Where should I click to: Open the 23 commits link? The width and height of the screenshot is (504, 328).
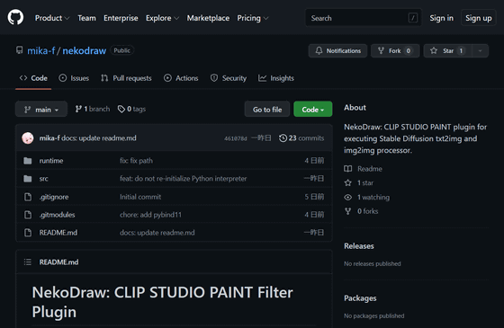(301, 138)
